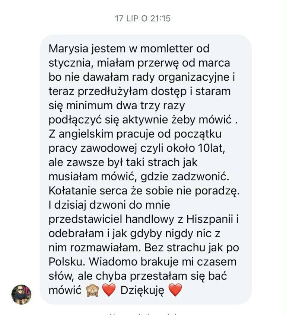Viewport: 286px width, 315px height.
Task: Click the word Dziękuję near the hearts
Action: (x=142, y=290)
